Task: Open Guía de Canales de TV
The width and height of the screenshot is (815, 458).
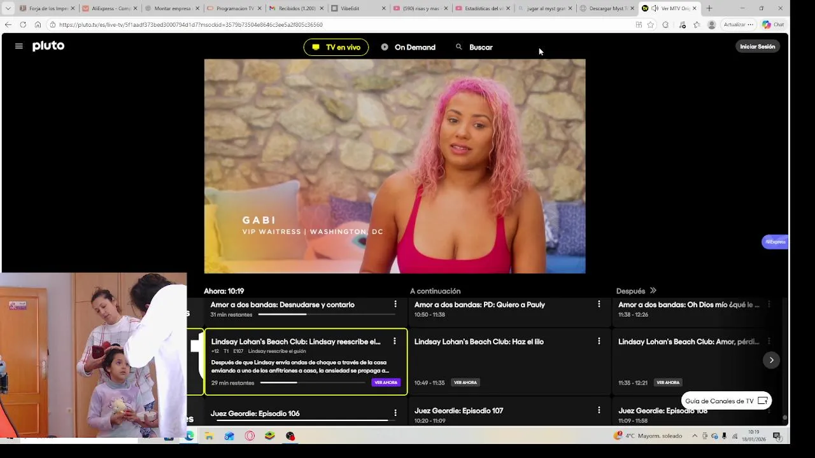Action: [726, 401]
